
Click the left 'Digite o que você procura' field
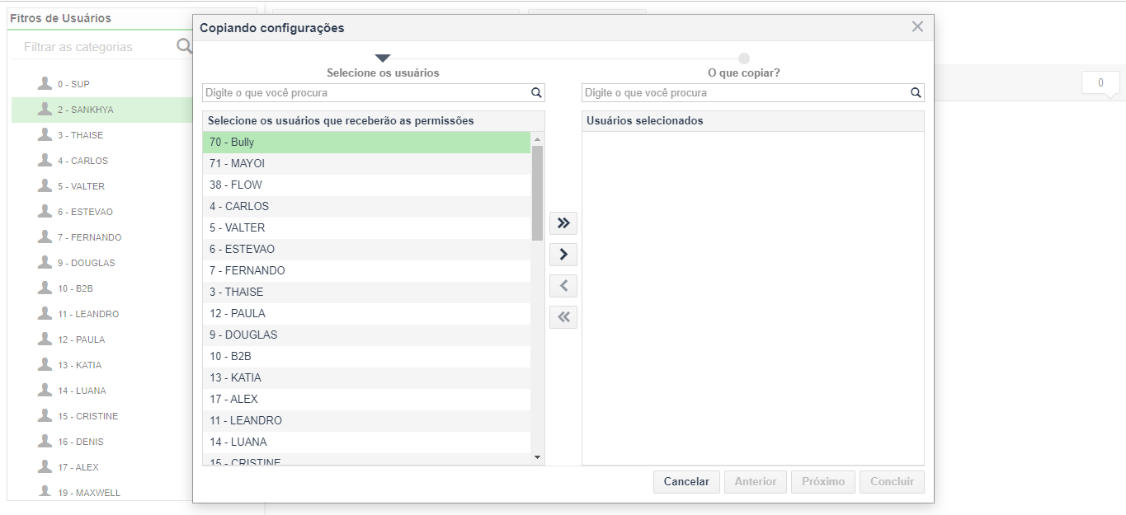[x=374, y=93]
